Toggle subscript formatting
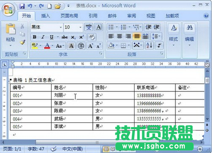This screenshot has width=212, height=153. (73, 37)
